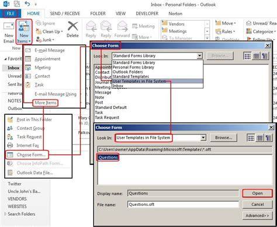277x227 pixels.
Task: Click the Undo arrow in title bar
Action: (x=27, y=4)
